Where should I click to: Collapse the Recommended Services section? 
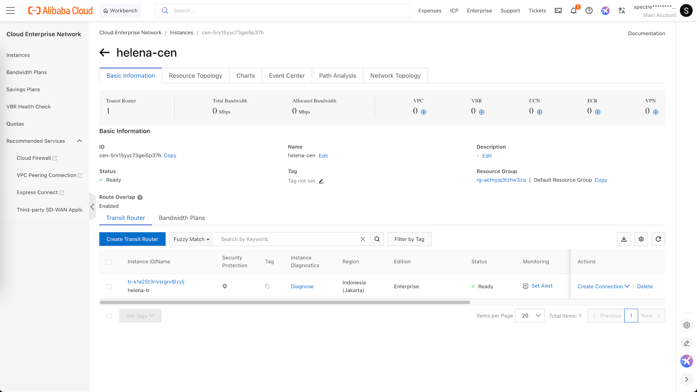click(x=80, y=141)
